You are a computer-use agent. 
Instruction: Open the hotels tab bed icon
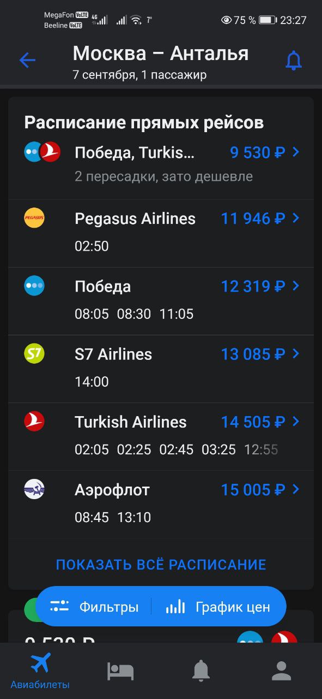point(120,671)
